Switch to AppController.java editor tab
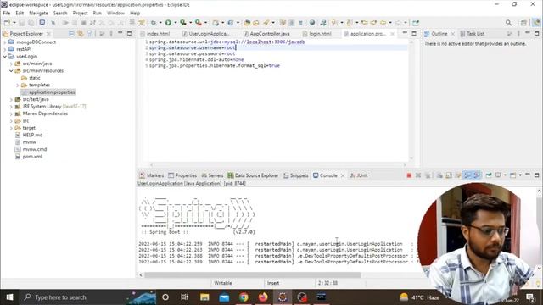Screen dimensions: 543x305 (266, 34)
